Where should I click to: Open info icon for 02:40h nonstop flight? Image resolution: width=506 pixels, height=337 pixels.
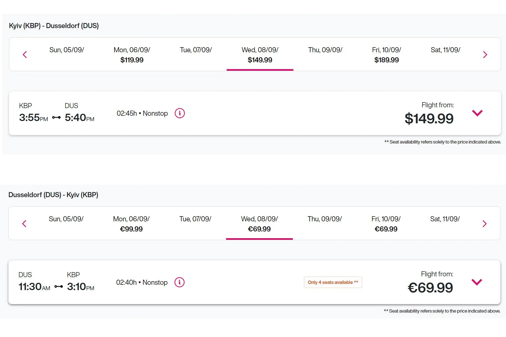coord(180,283)
